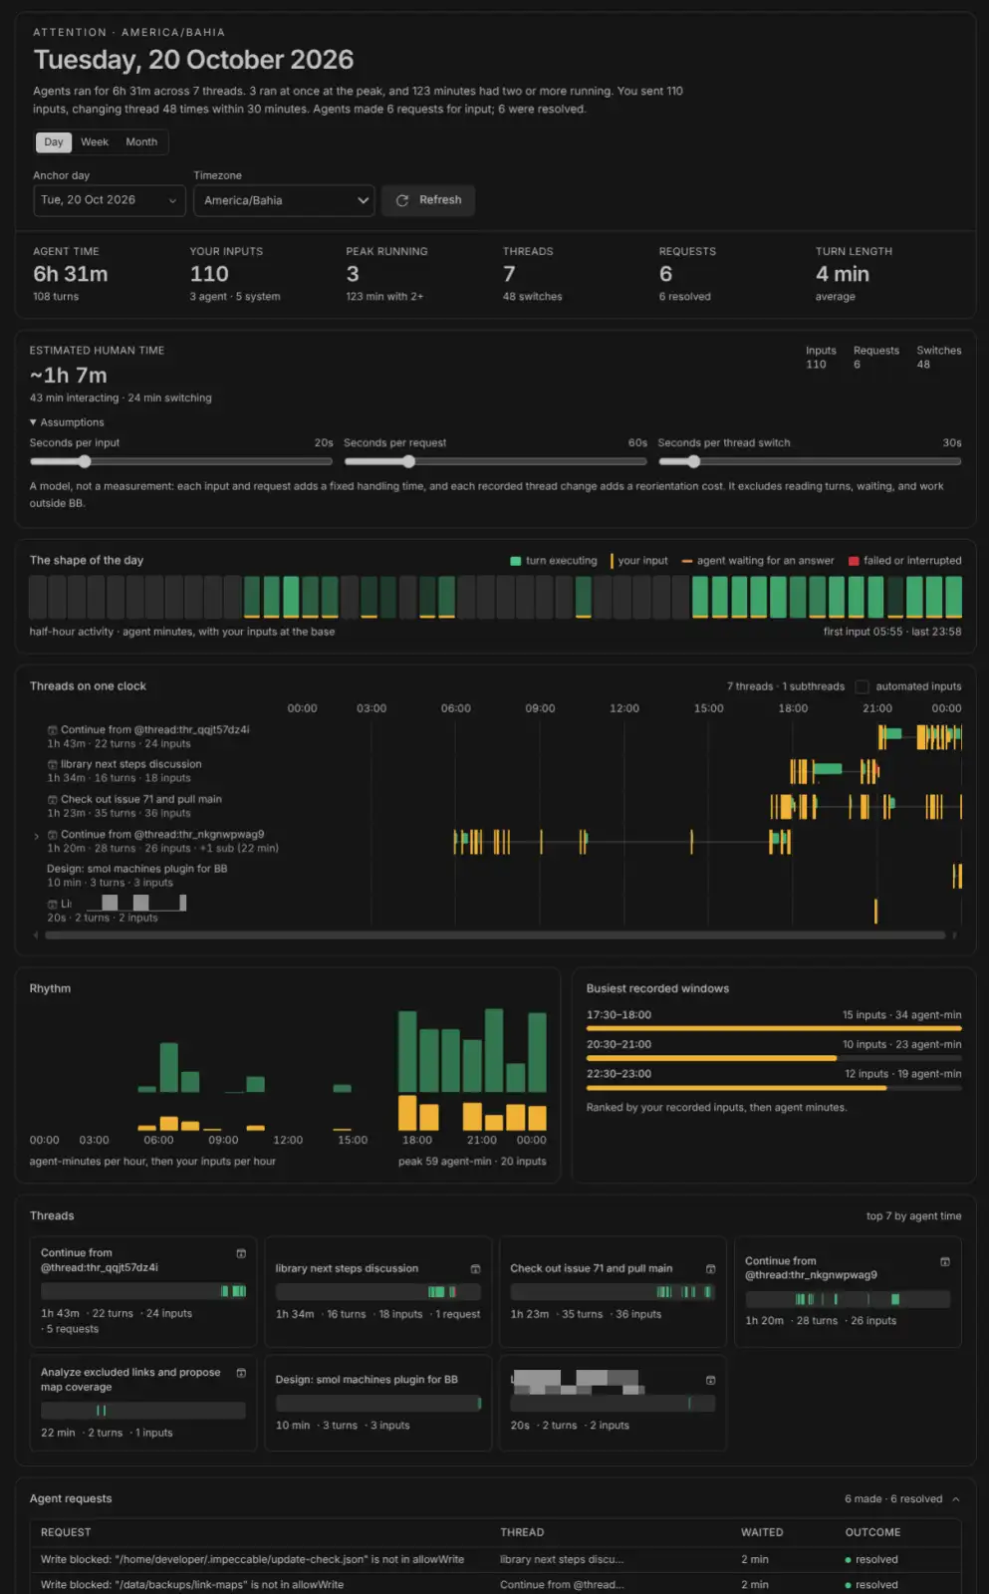Enable the automated inputs checkbox
989x1594 pixels.
(863, 686)
